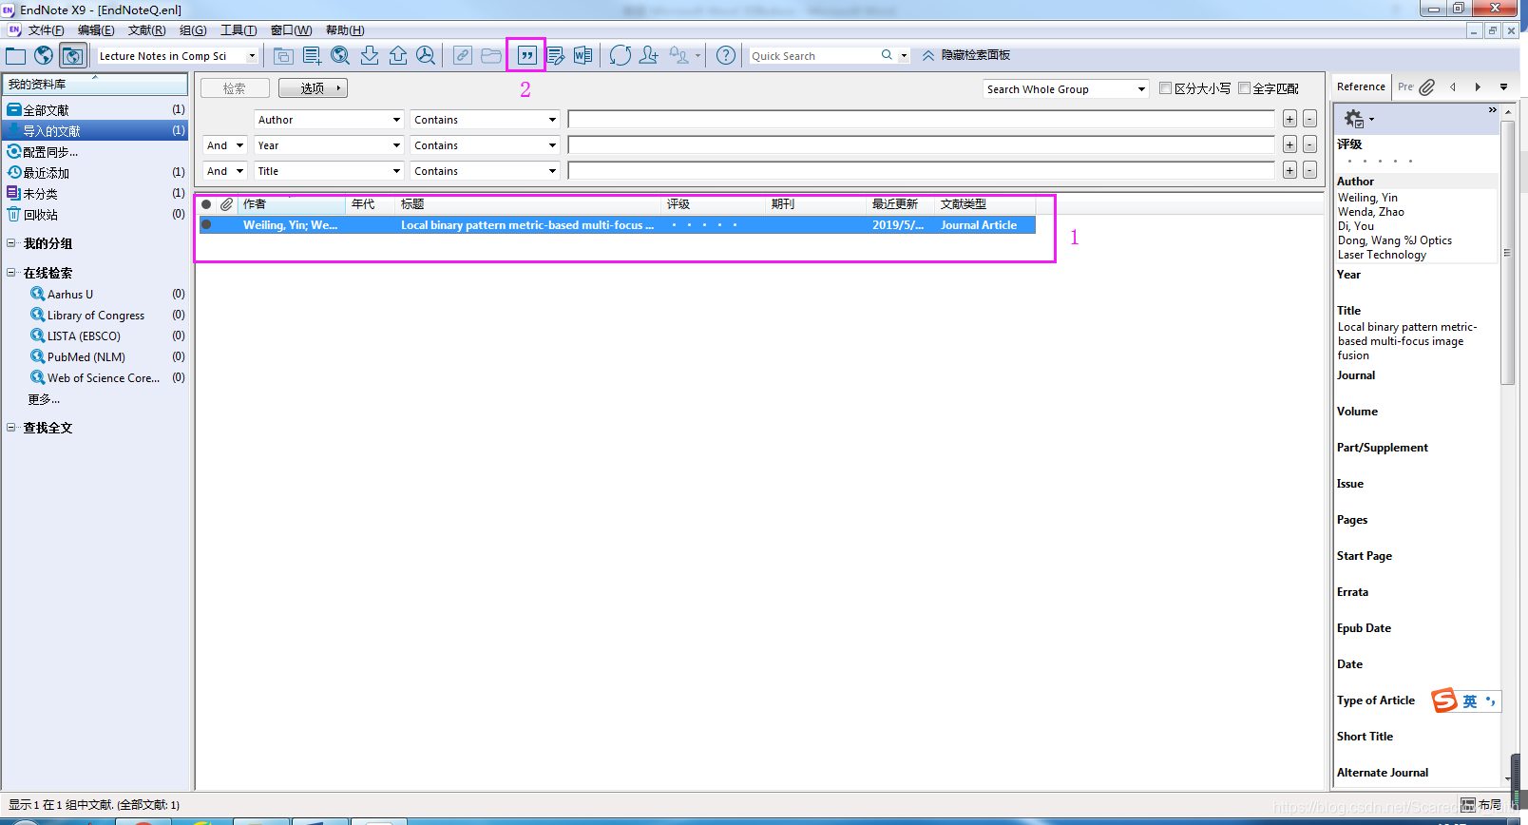Image resolution: width=1528 pixels, height=825 pixels.
Task: Click the reference panel gear settings icon
Action: [x=1354, y=119]
